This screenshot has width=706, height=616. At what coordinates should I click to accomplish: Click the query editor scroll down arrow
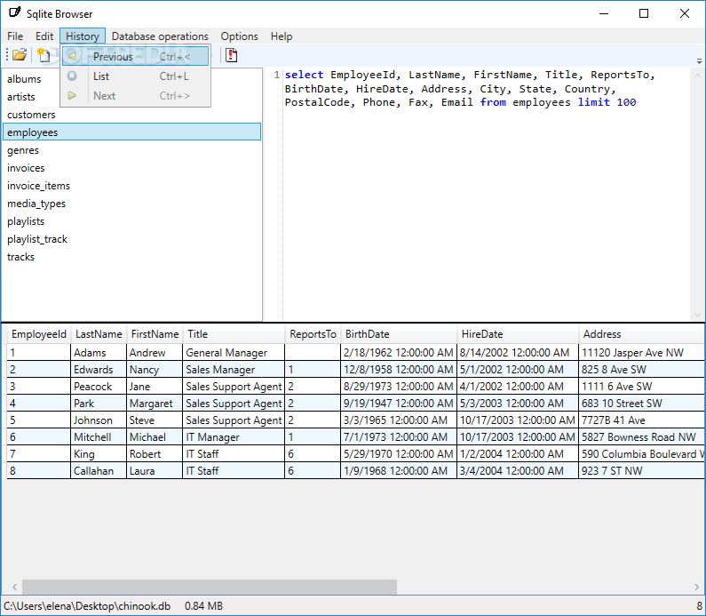pyautogui.click(x=697, y=315)
